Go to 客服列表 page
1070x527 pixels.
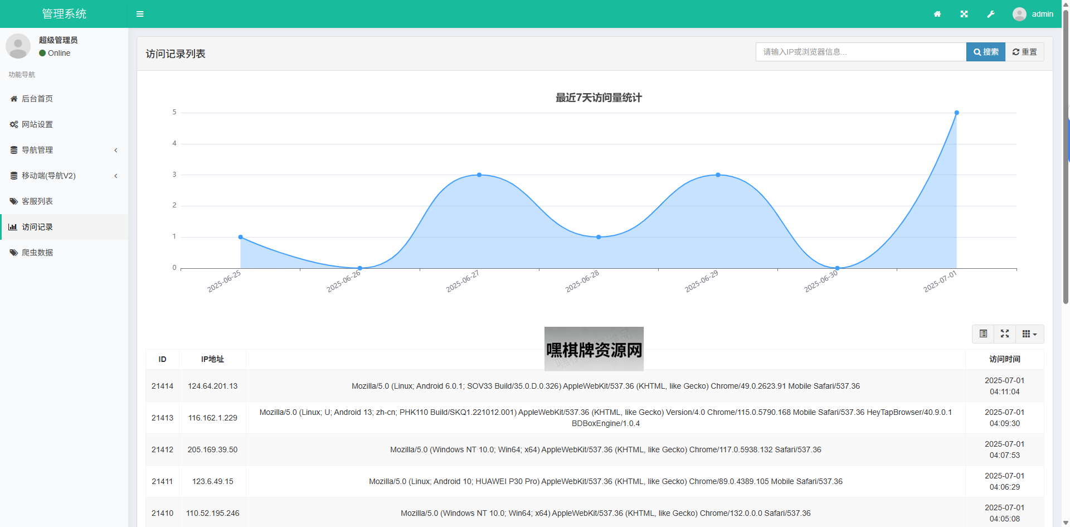tap(37, 201)
